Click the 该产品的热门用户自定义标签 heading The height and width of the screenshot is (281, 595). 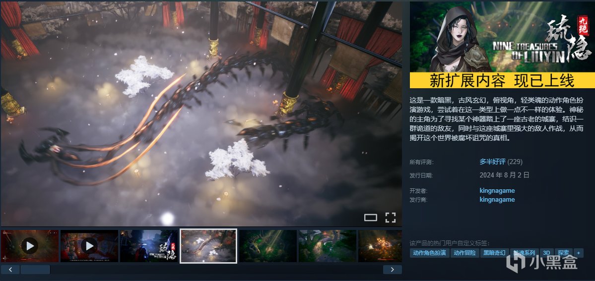(x=450, y=243)
